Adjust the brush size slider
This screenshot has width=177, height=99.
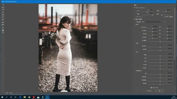click(x=147, y=12)
